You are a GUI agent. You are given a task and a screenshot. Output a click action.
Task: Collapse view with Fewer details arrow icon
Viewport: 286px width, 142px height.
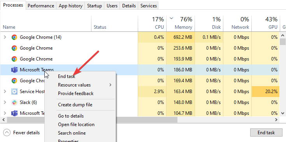point(7,133)
